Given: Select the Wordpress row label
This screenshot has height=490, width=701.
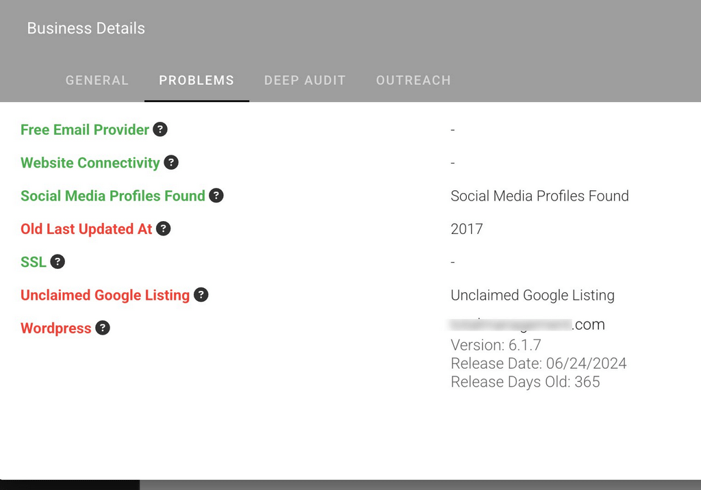Looking at the screenshot, I should [55, 328].
